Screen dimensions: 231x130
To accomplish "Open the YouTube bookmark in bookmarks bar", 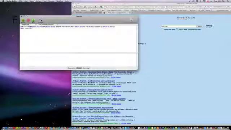I will 205,10.
